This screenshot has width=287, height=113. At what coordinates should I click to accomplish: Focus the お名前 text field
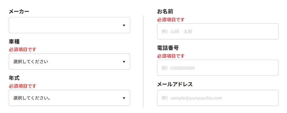217,32
